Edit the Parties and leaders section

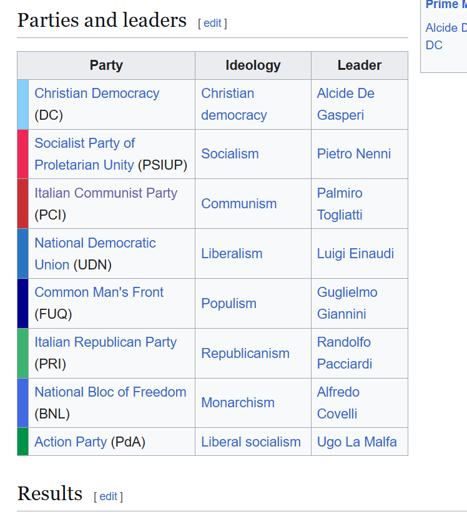(212, 23)
